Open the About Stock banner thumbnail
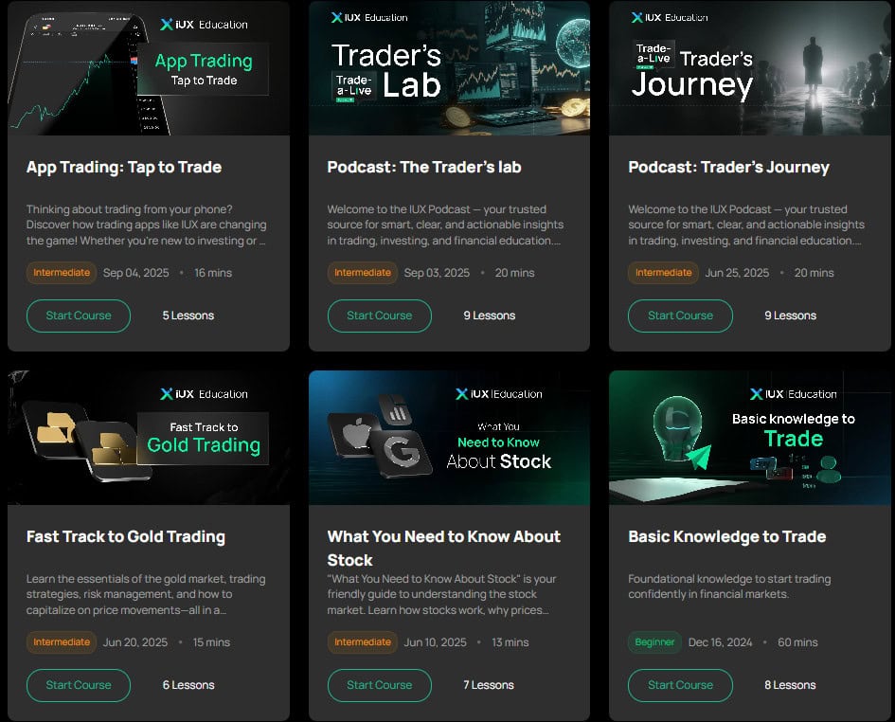This screenshot has height=722, width=895. point(449,438)
